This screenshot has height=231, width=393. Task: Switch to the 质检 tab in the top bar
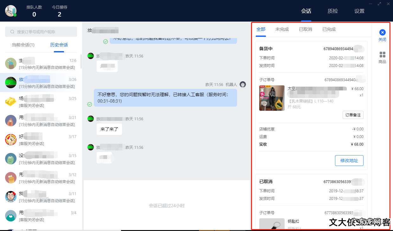pos(333,11)
